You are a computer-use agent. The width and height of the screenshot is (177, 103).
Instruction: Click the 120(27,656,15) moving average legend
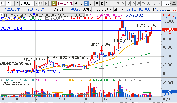(x=55, y=18)
